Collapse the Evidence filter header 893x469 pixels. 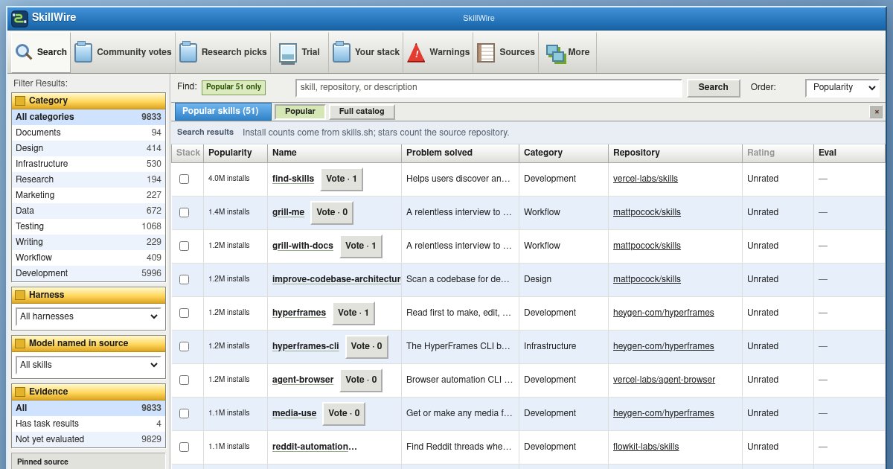[89, 392]
